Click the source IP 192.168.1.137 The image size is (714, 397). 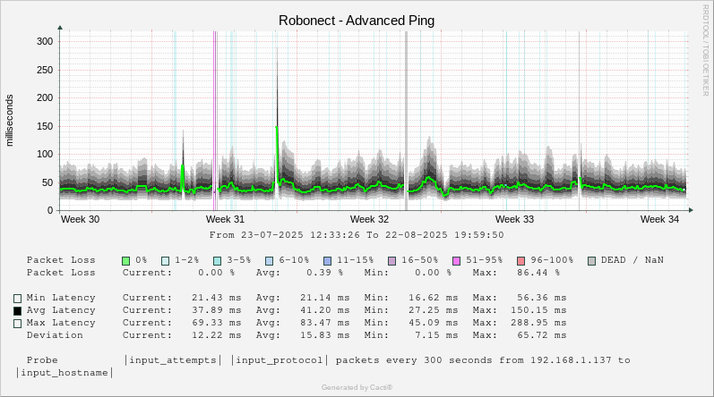(571, 360)
